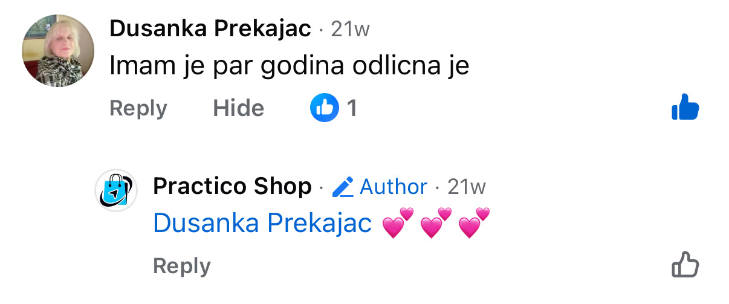Select the comment text "Imam je par godina odlicna je"
This screenshot has width=729, height=304.
pyautogui.click(x=289, y=66)
